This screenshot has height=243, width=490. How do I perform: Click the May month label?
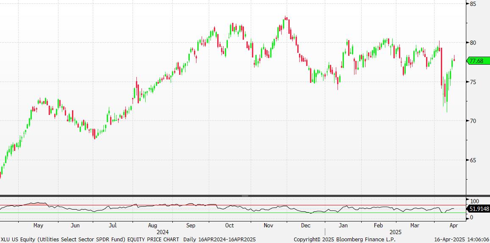[38, 225]
